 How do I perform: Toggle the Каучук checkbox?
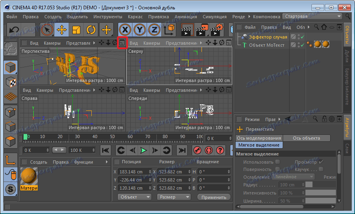pyautogui.click(x=321, y=169)
